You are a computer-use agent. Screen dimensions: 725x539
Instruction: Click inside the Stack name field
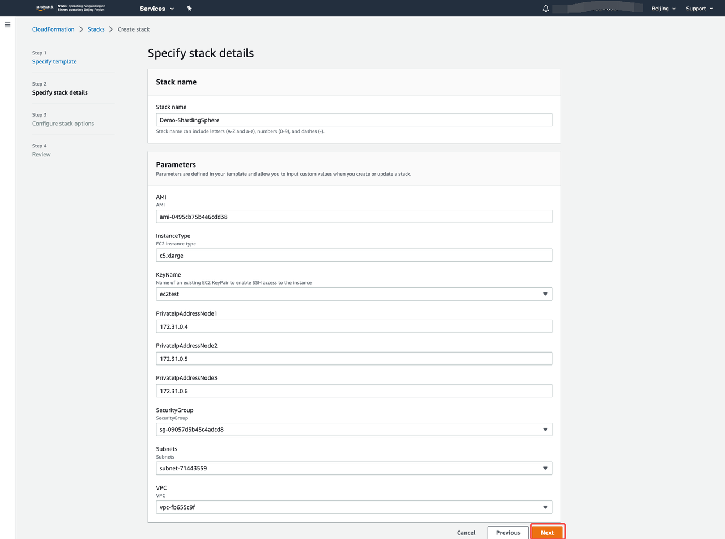point(353,120)
